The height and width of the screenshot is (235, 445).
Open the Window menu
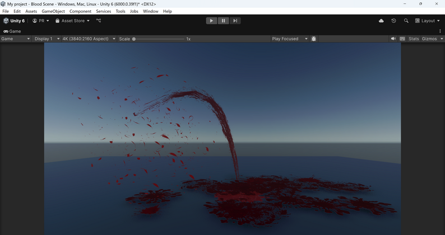point(150,11)
